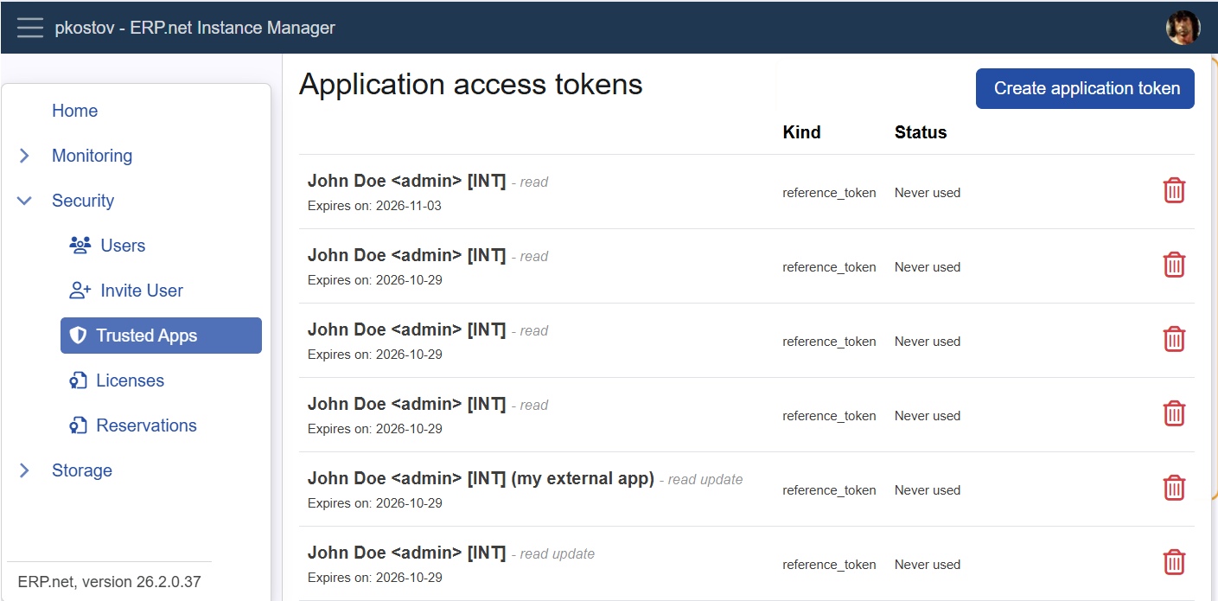Select the Trusted Apps shield icon
Image resolution: width=1218 pixels, height=601 pixels.
[x=79, y=336]
